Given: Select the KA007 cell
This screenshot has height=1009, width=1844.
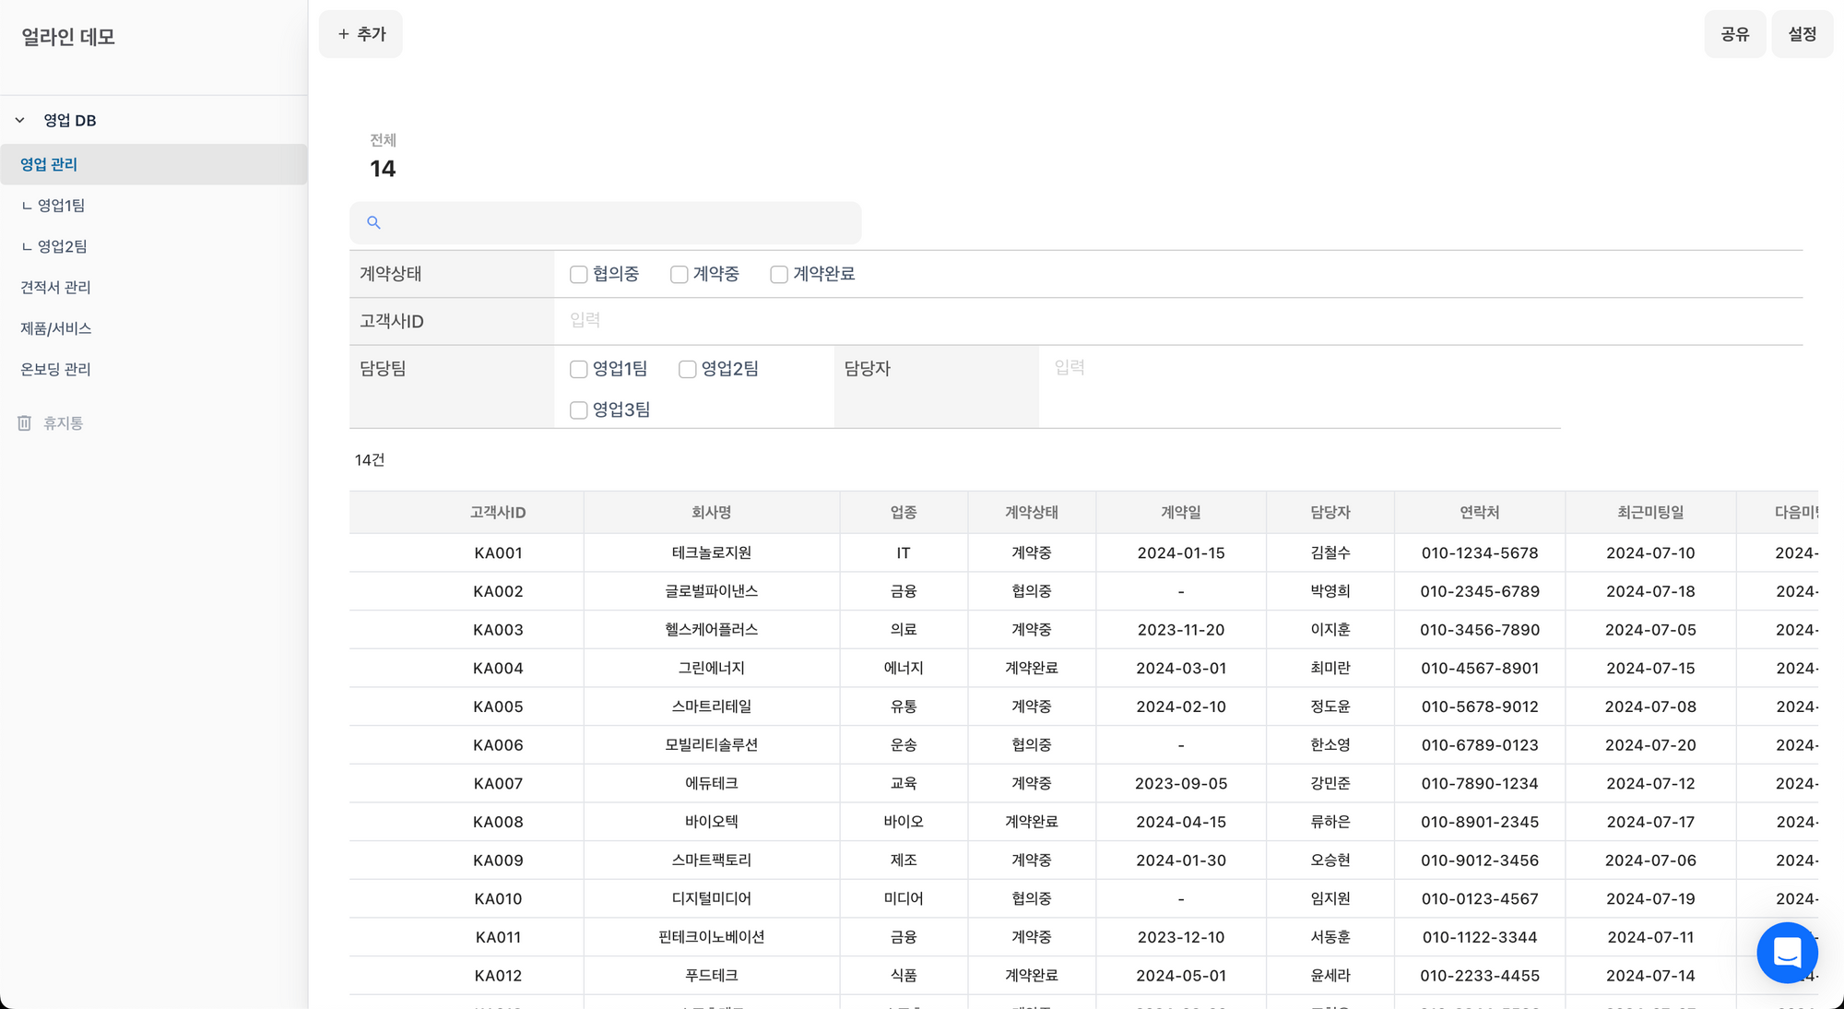Looking at the screenshot, I should (498, 783).
